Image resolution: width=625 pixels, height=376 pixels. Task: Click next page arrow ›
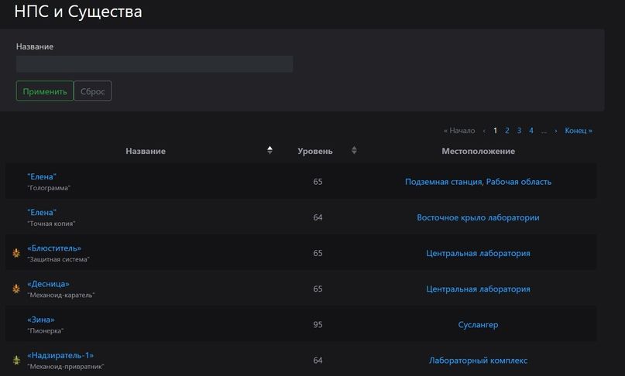click(x=555, y=131)
